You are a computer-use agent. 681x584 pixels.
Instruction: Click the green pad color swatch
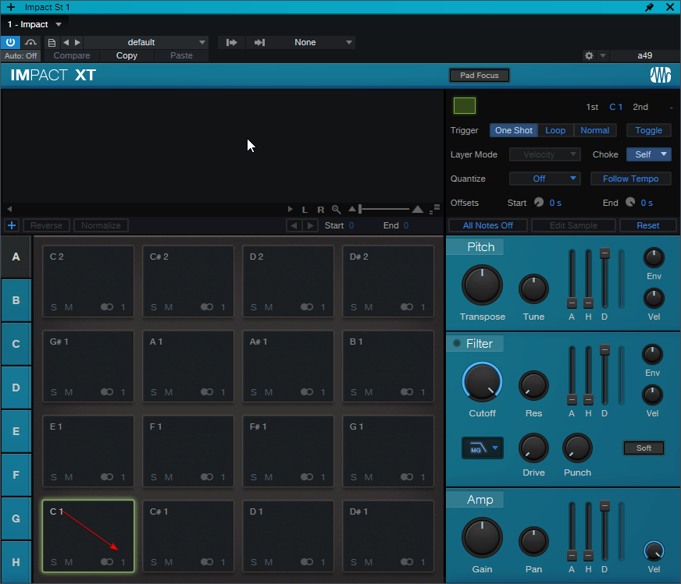(x=464, y=106)
